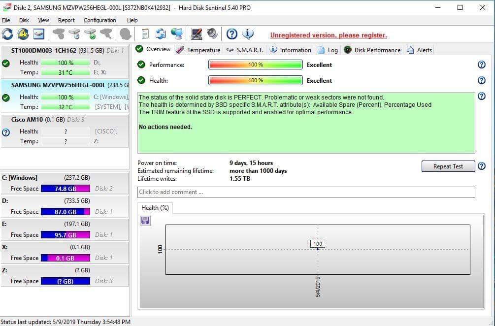Screen dimensions: 495x326
Task: Click the Health 100 % bar in Overview
Action: [x=256, y=80]
